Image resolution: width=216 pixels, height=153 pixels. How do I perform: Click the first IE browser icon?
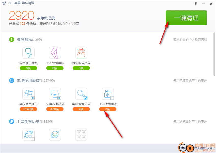click(x=28, y=135)
